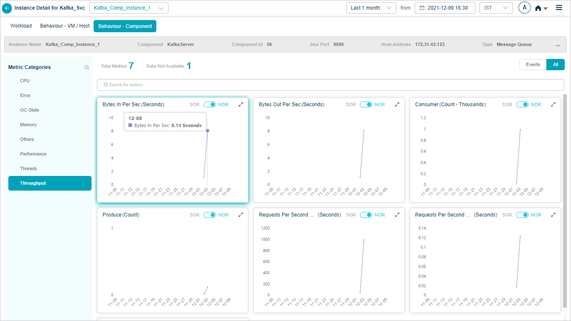
Task: Click the ellipsis for more instance details
Action: [x=558, y=45]
